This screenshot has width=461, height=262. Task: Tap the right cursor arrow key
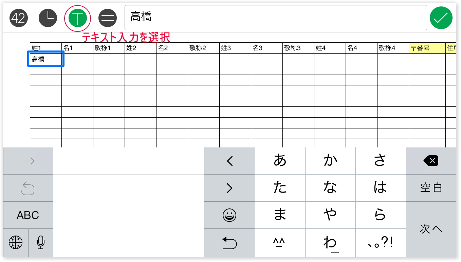(229, 188)
